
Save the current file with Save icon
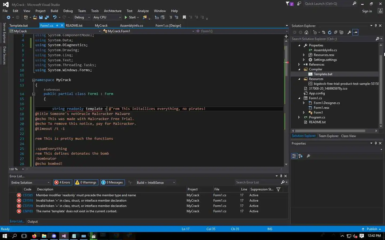point(41,17)
